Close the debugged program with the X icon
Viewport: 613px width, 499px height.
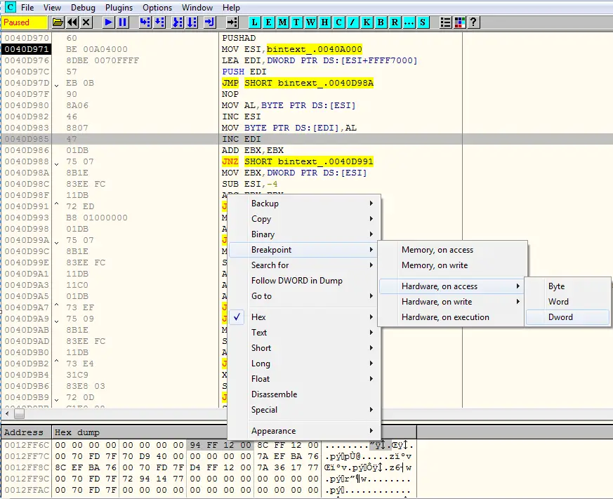(x=86, y=22)
